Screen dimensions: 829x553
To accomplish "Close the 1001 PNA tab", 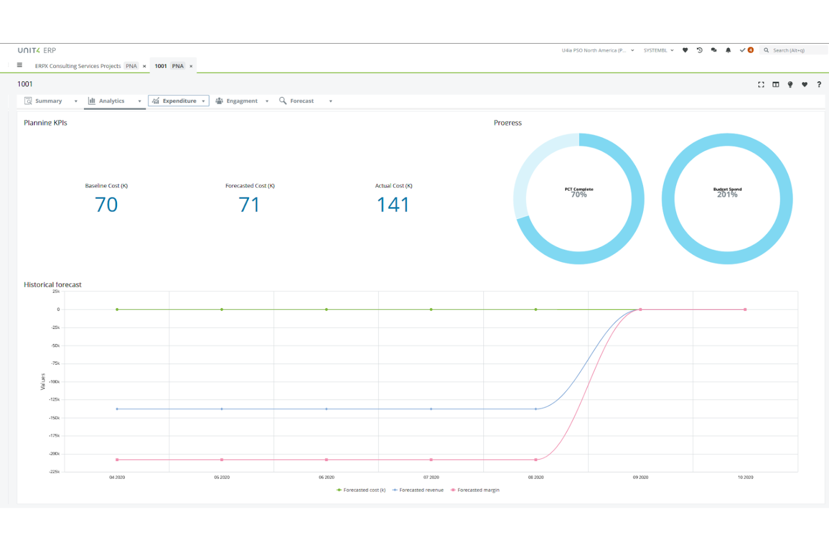I will coord(190,66).
